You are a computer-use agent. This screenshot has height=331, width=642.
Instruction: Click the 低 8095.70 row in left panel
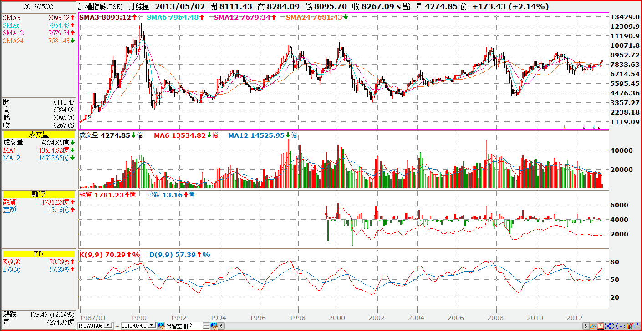pyautogui.click(x=38, y=118)
